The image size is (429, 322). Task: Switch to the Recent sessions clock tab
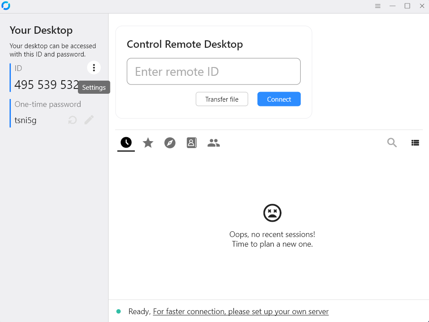(126, 142)
